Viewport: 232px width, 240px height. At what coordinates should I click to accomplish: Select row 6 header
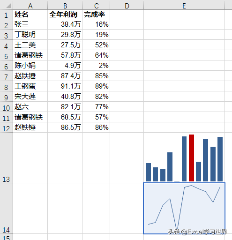point(6,66)
